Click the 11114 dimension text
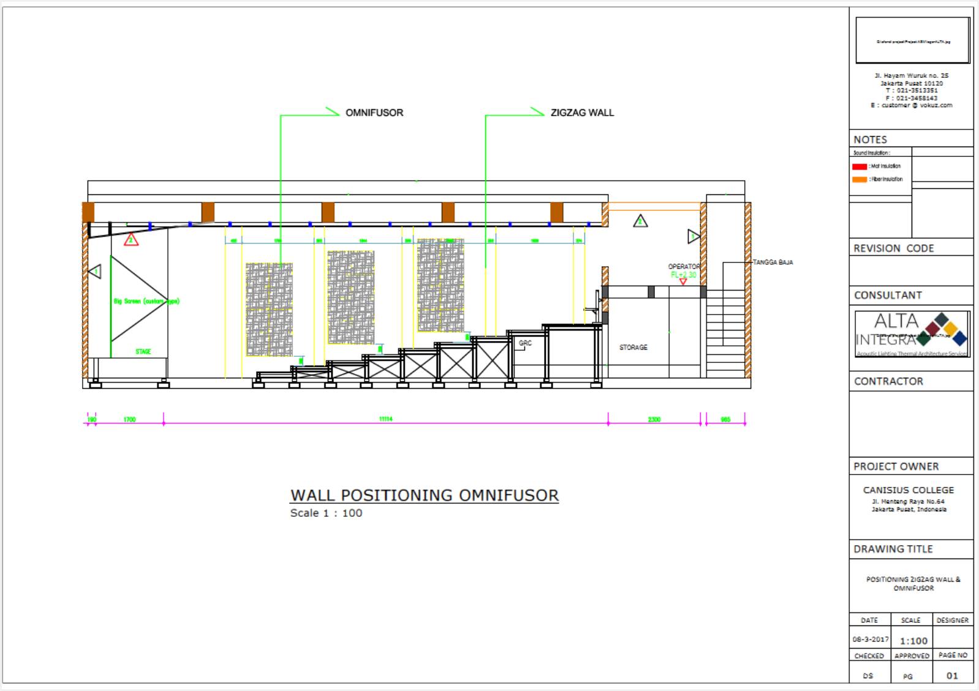The width and height of the screenshot is (979, 691). pos(385,419)
